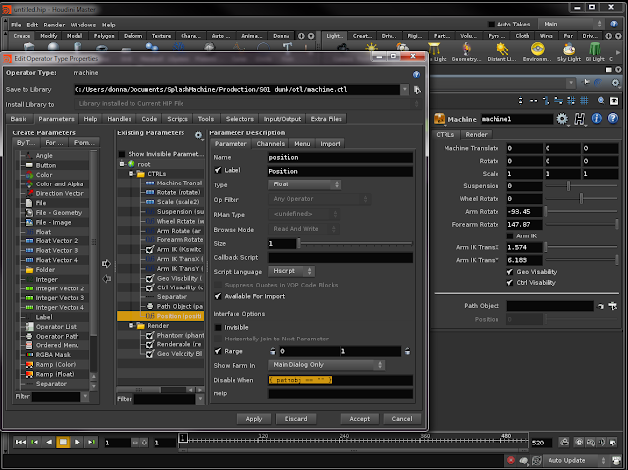
Task: Open the Auto Update dropdown
Action: [576, 460]
